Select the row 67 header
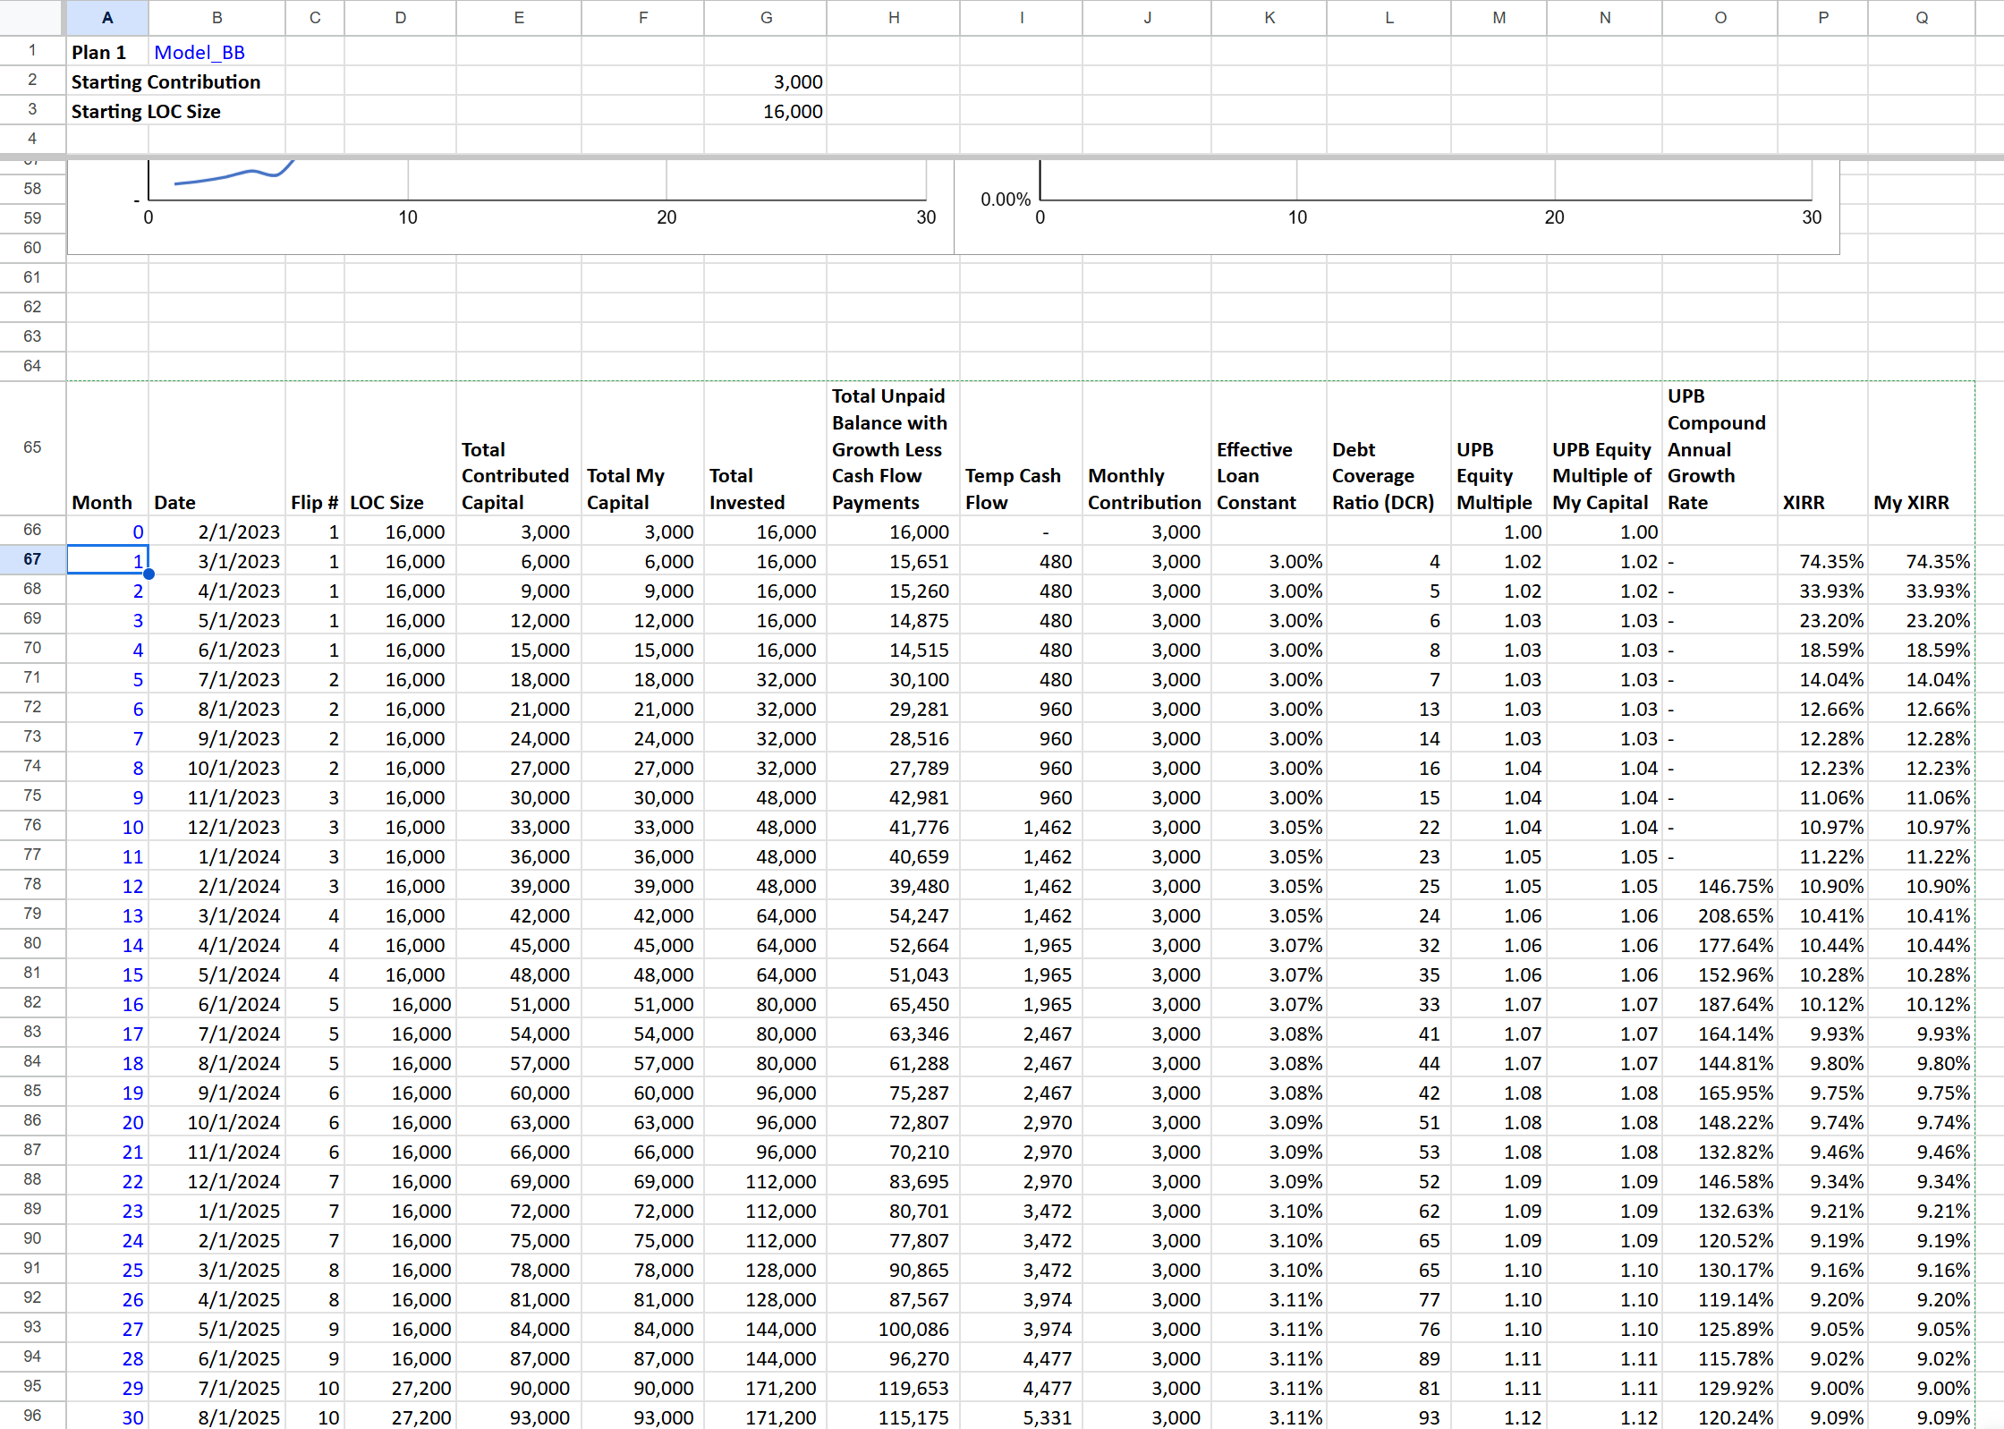Image resolution: width=2004 pixels, height=1429 pixels. tap(32, 559)
